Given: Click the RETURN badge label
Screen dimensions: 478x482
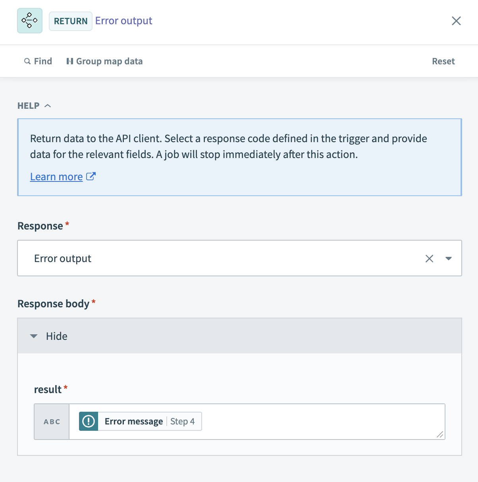Looking at the screenshot, I should (71, 21).
